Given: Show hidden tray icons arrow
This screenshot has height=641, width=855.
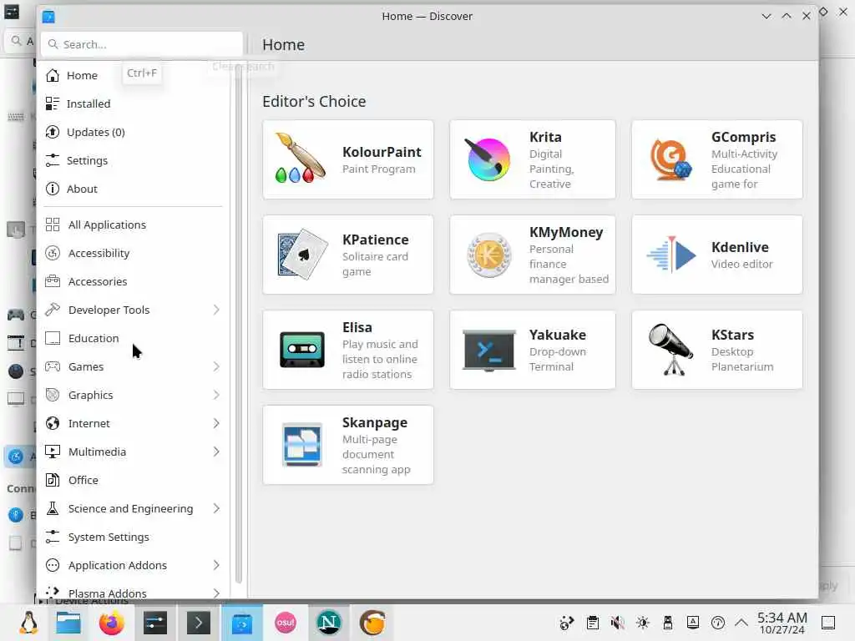Looking at the screenshot, I should pyautogui.click(x=741, y=623).
